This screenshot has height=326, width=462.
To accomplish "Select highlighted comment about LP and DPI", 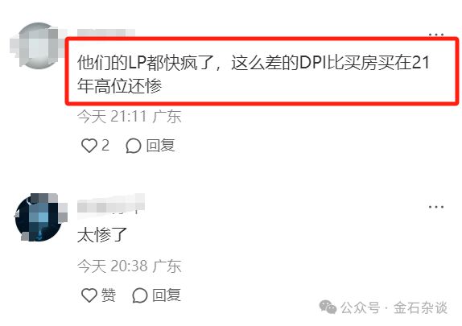I will tap(253, 74).
